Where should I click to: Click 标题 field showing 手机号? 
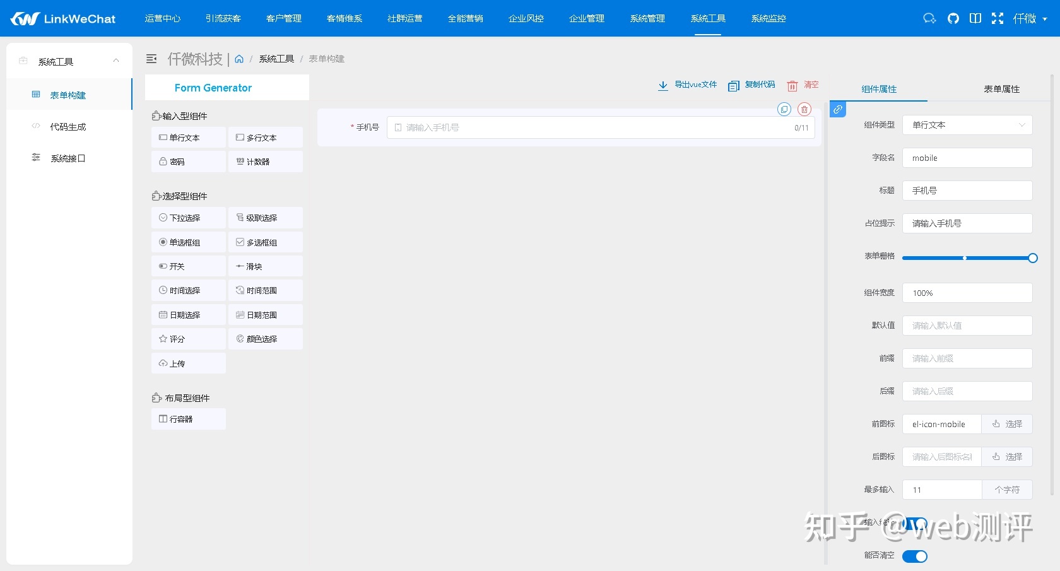(x=967, y=191)
